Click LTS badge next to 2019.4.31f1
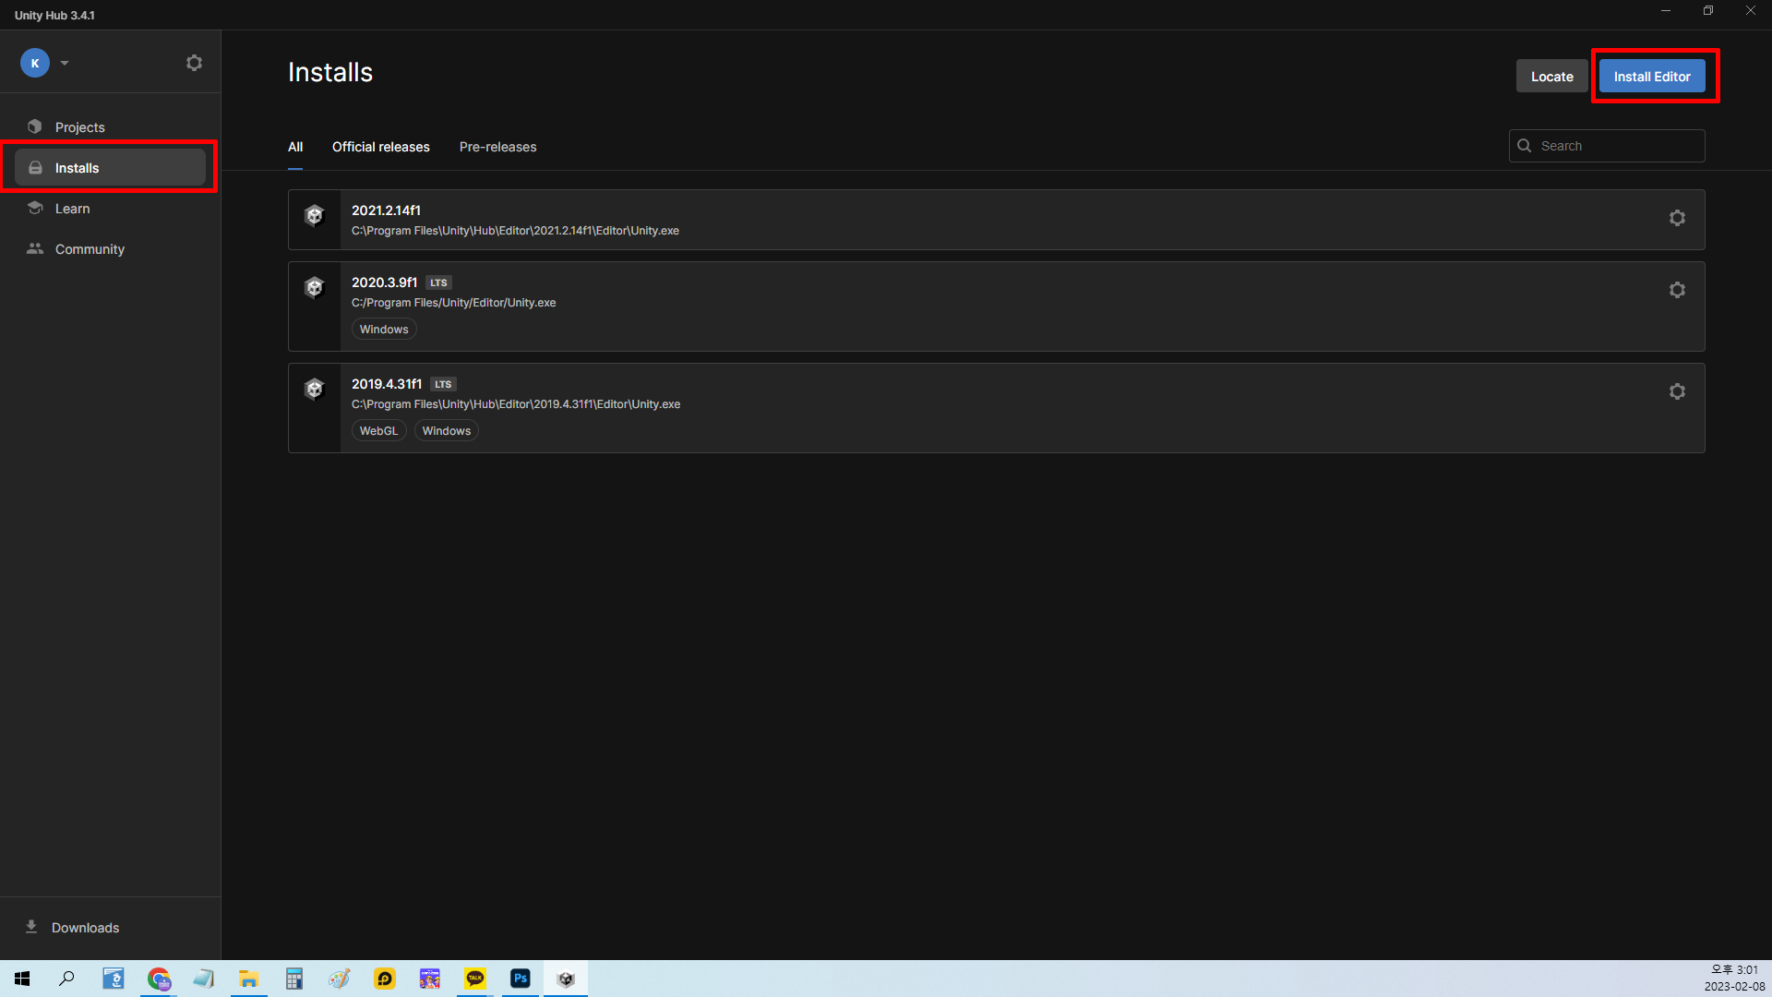The image size is (1772, 997). [443, 385]
